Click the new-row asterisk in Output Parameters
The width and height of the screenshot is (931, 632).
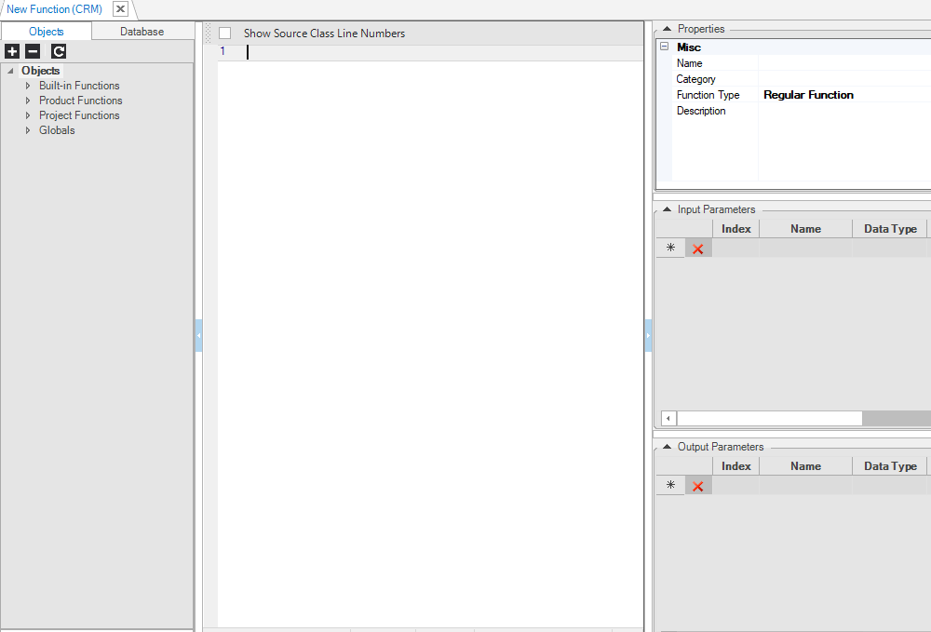[x=670, y=486]
